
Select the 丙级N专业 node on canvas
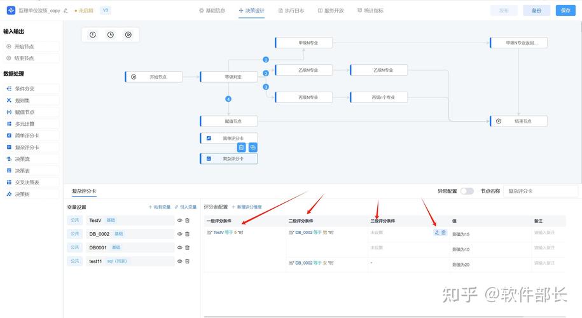click(304, 97)
